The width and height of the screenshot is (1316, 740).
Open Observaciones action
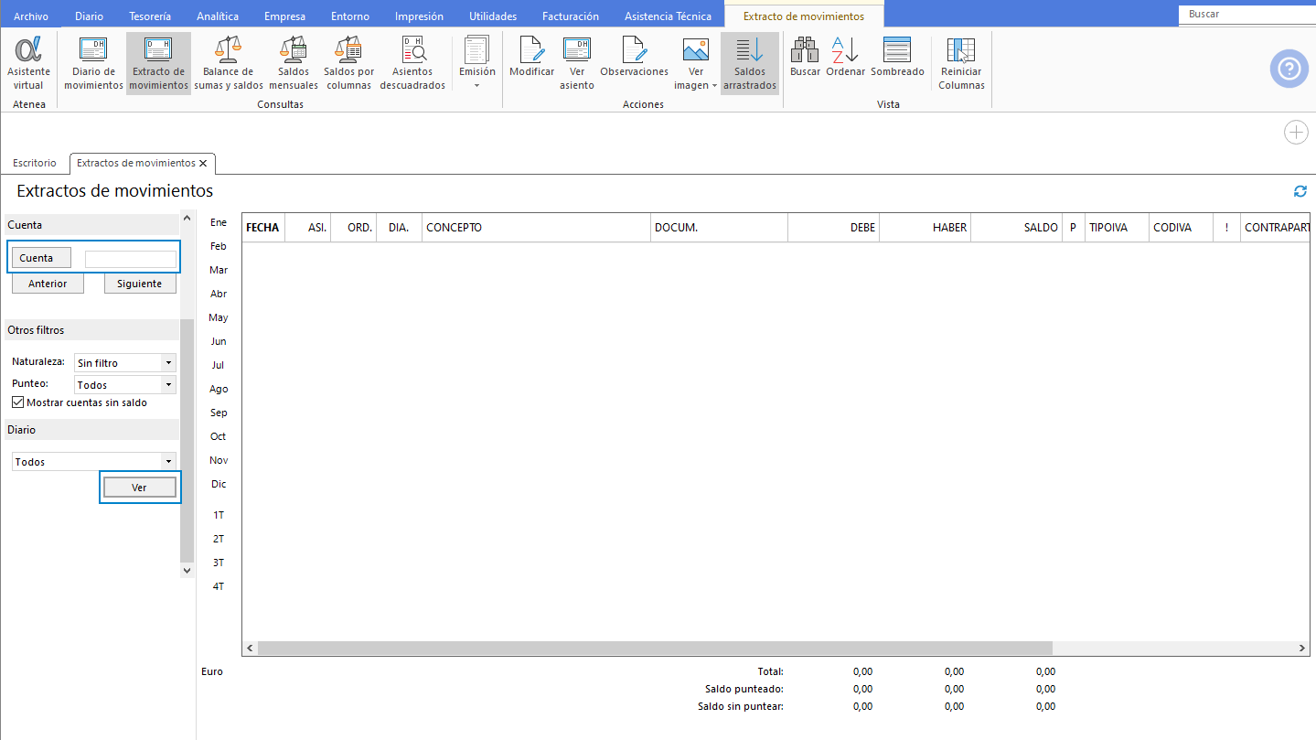pos(634,57)
